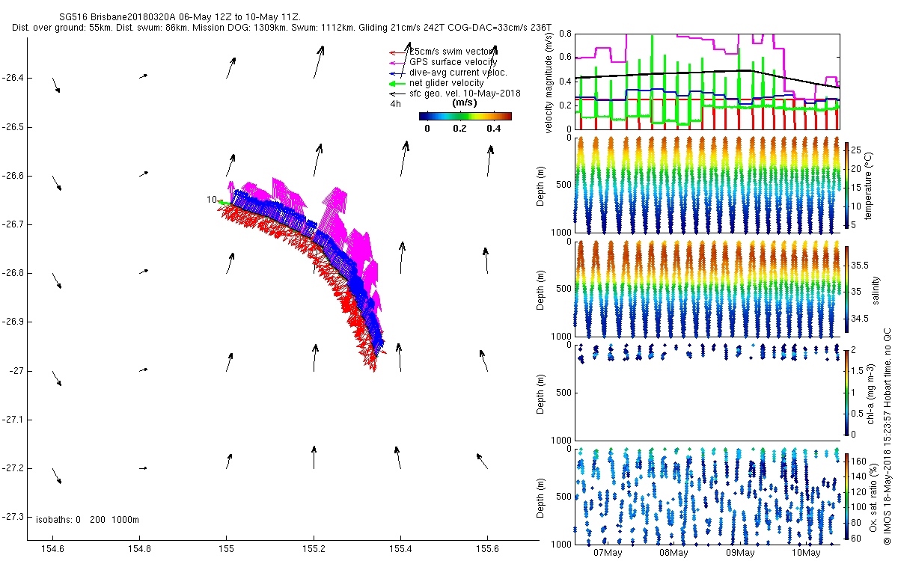Image resolution: width=898 pixels, height=561 pixels.
Task: Click the 35.5 tick on salinity colorbar
Action: point(860,266)
